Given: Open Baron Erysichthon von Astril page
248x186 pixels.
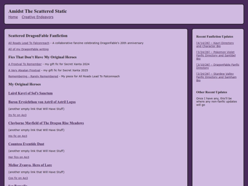Looking at the screenshot, I should [x=42, y=102].
